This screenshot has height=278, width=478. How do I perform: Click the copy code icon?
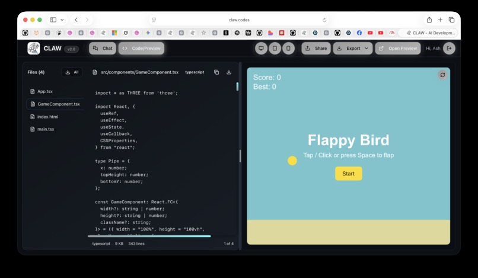click(x=216, y=72)
